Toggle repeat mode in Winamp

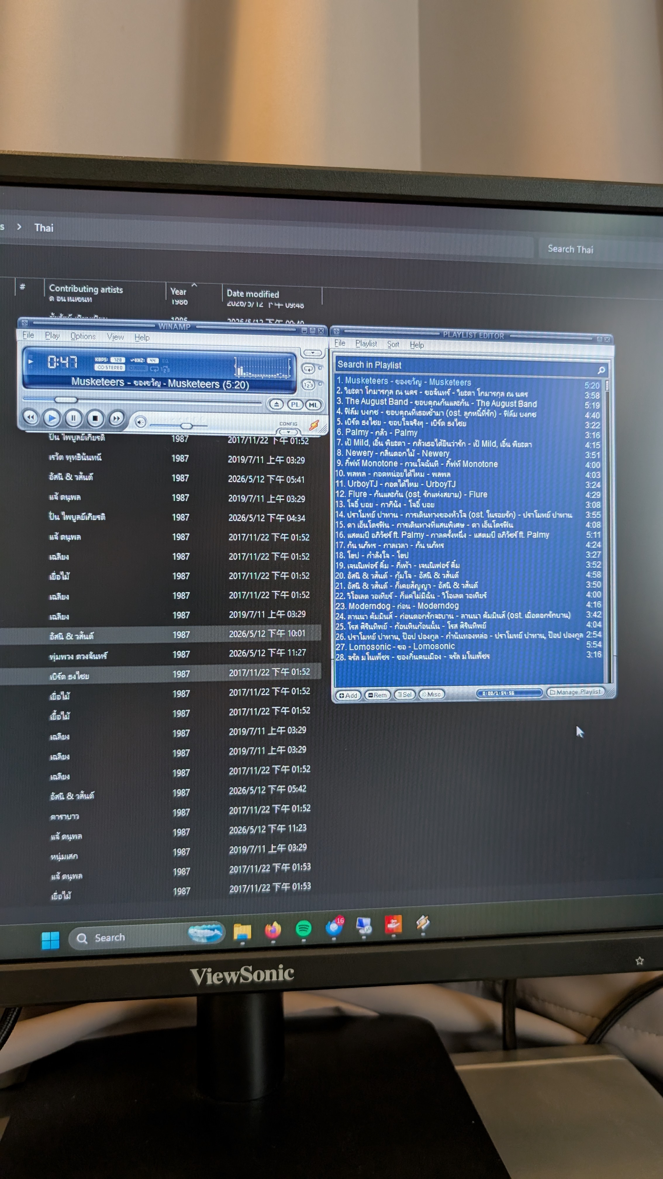[x=308, y=369]
